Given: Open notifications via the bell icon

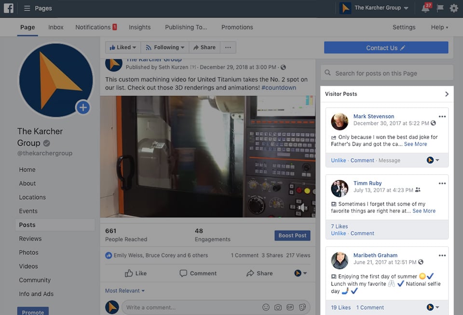Looking at the screenshot, I should point(424,8).
